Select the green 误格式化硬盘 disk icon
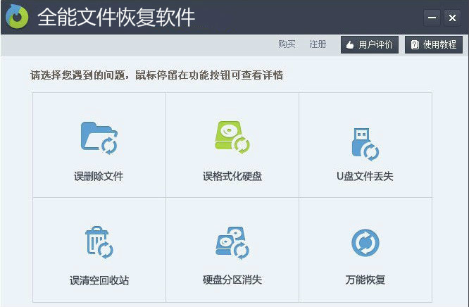The width and height of the screenshot is (469, 307). click(x=232, y=137)
